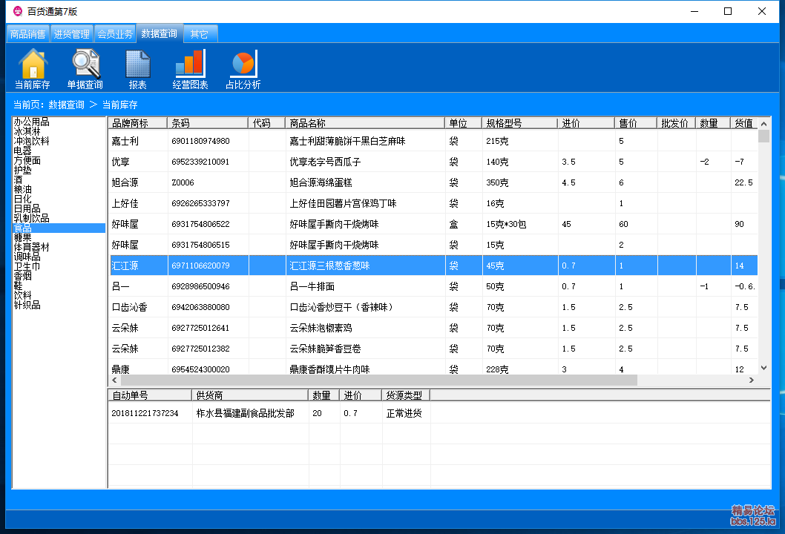Sort by the 售价 column header
Image resolution: width=785 pixels, height=534 pixels.
pyautogui.click(x=636, y=123)
